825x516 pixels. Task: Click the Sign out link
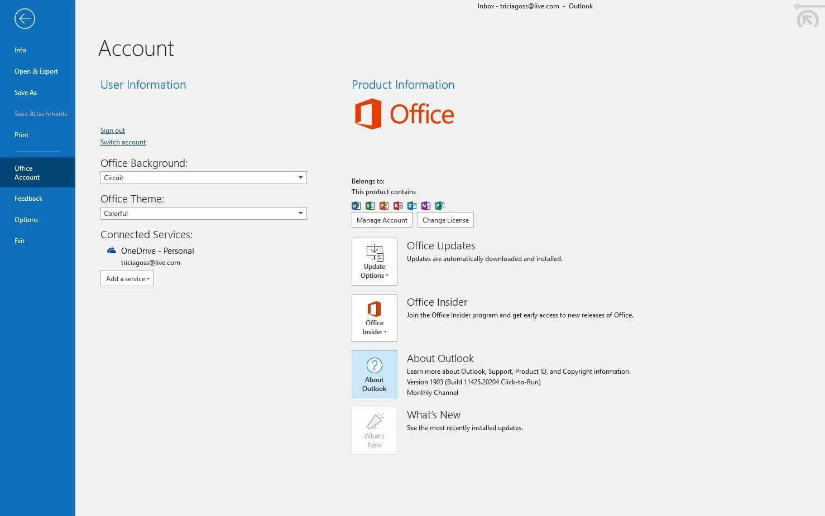coord(113,131)
